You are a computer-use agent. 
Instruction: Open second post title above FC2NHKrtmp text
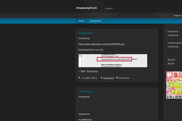click(86, 91)
